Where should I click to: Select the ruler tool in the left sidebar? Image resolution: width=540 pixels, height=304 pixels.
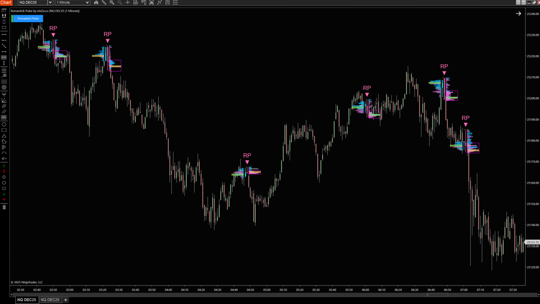pos(4,10)
